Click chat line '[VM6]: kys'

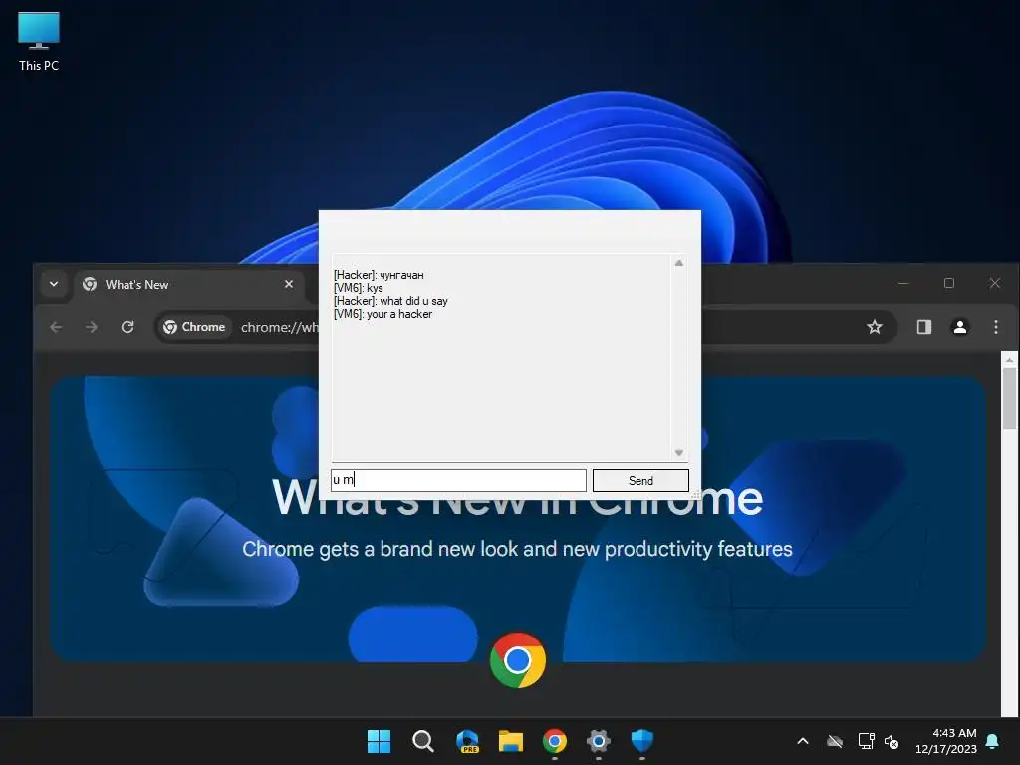coord(358,288)
